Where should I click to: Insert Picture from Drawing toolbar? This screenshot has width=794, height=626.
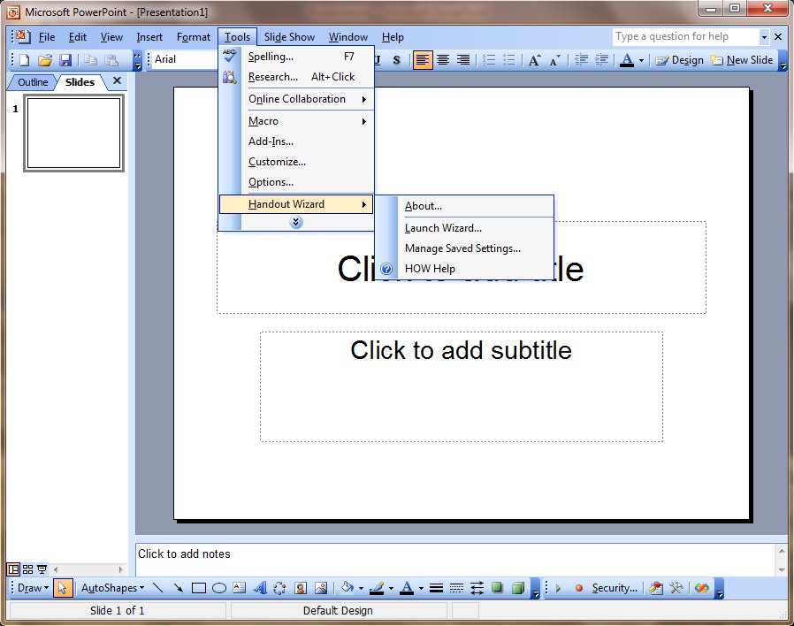tap(321, 587)
